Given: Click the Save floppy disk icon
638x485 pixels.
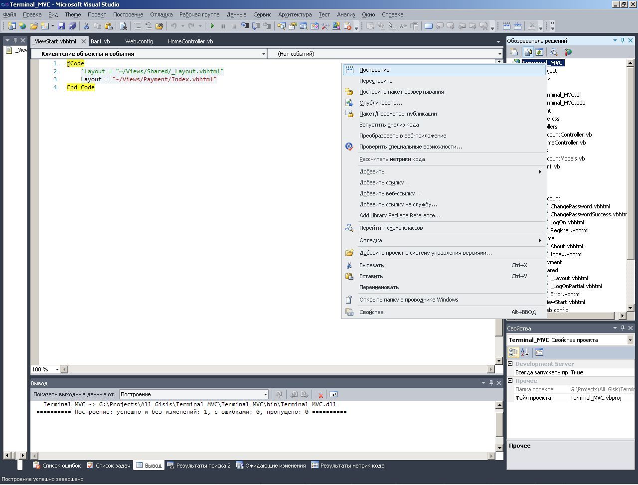Looking at the screenshot, I should click(61, 26).
